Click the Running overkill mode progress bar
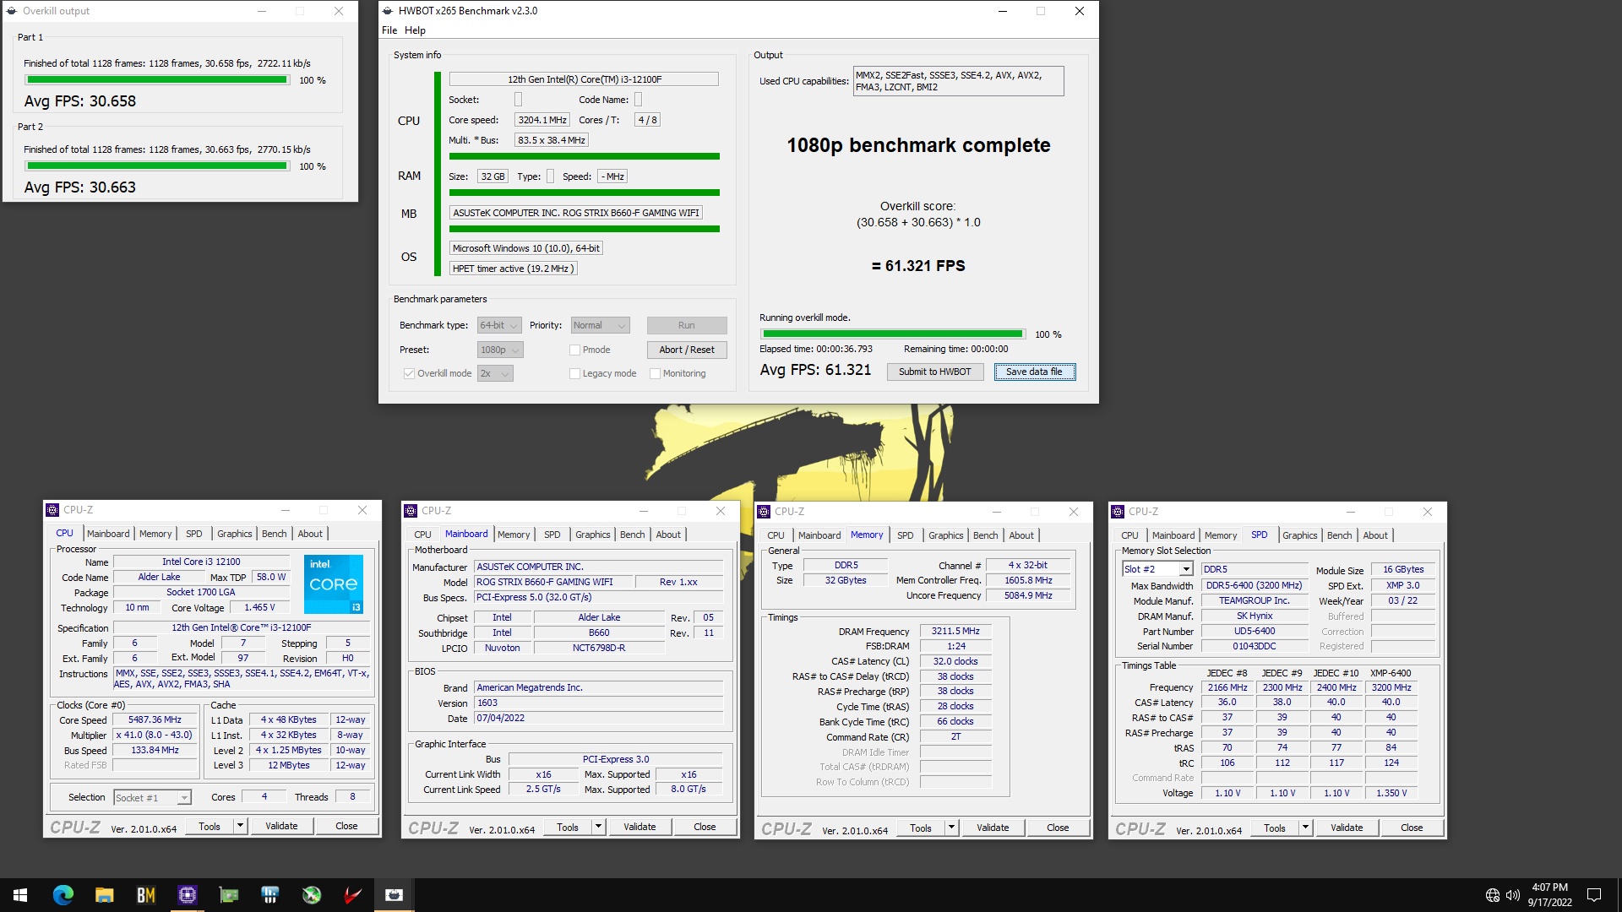Viewport: 1622px width, 912px height. (x=892, y=334)
